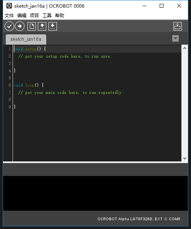191x229 pixels.
Task: Open a sketch with up-arrow icon
Action: pos(42,26)
